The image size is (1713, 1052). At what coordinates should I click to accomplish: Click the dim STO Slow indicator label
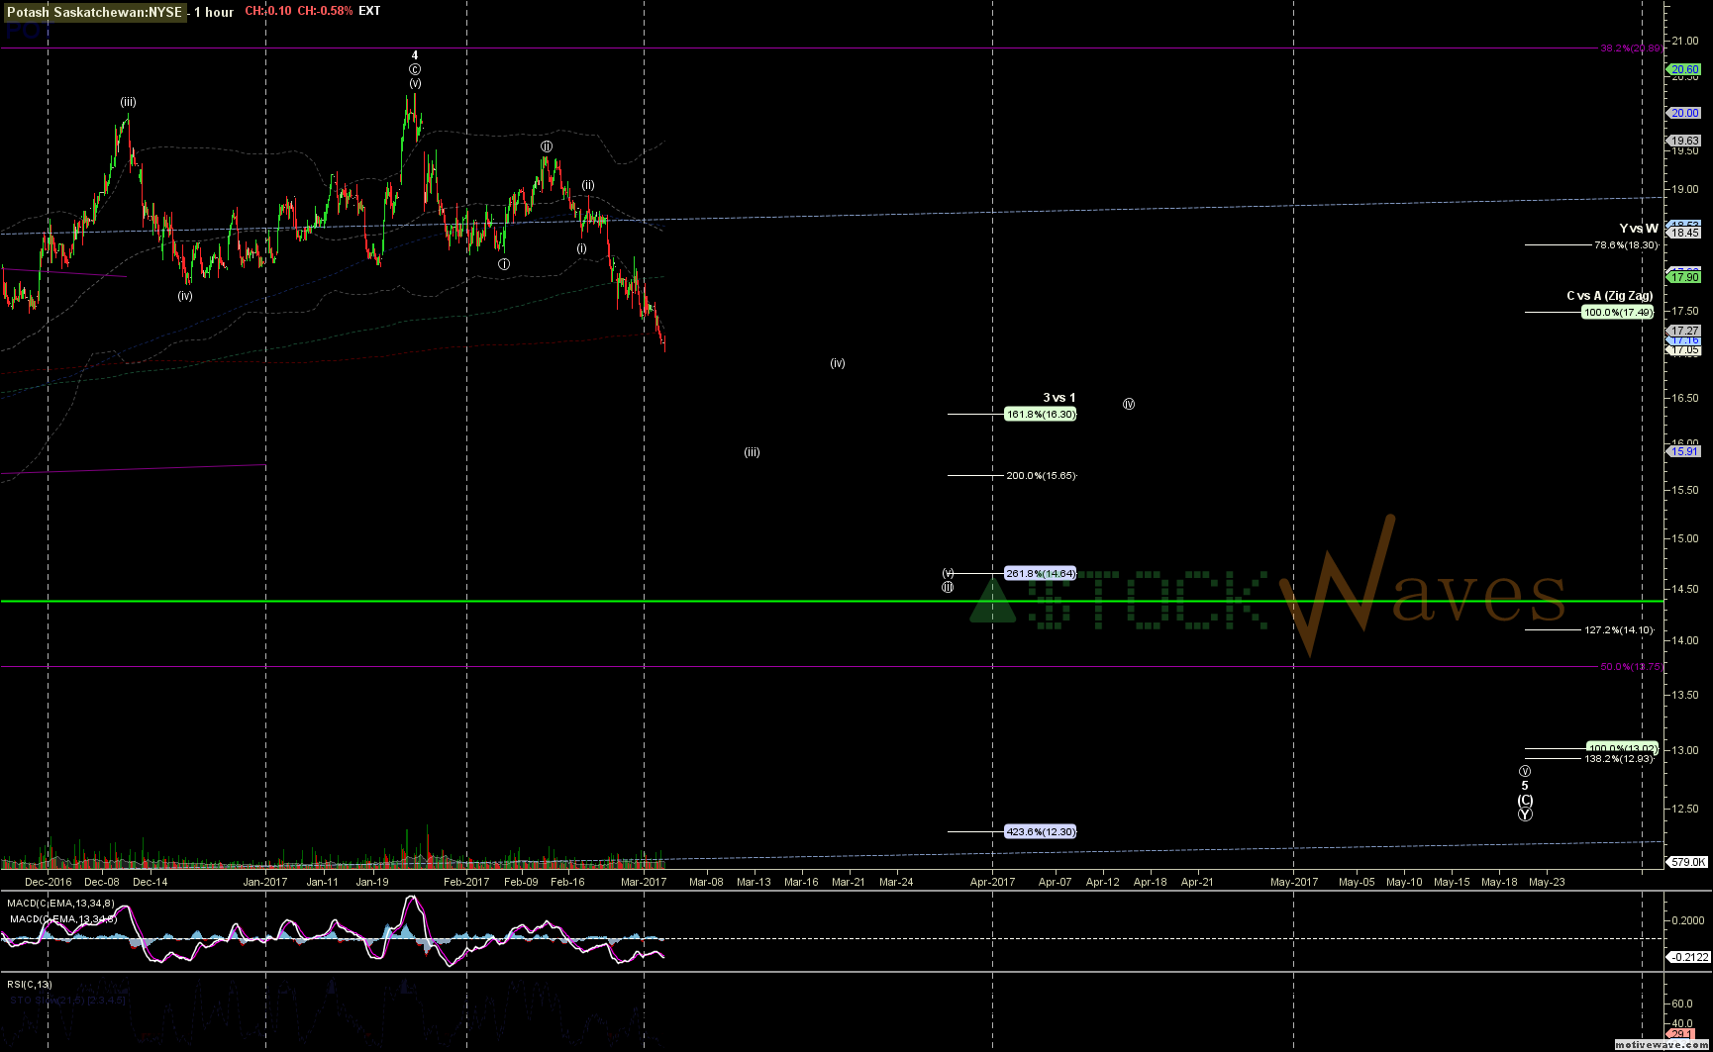pyautogui.click(x=67, y=1001)
